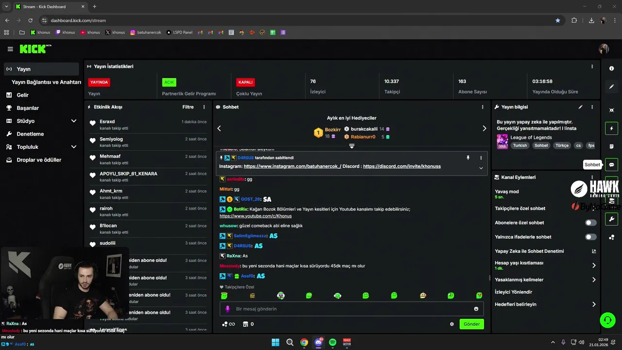Open Yayın İstatistikleri three-dot options menu
The width and height of the screenshot is (622, 350).
[592, 67]
